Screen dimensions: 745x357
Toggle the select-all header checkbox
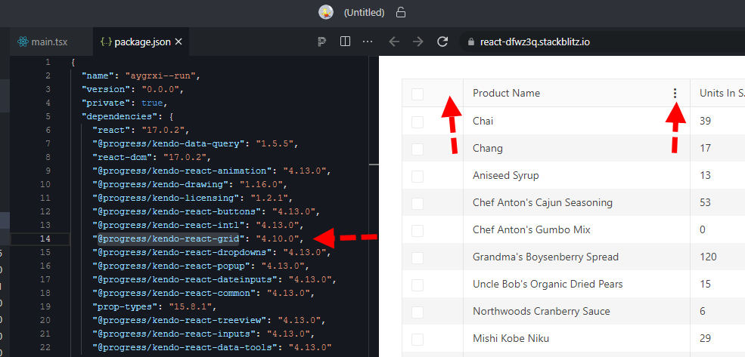tap(418, 94)
